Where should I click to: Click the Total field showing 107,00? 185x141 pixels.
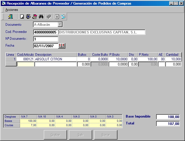[x=168, y=124]
